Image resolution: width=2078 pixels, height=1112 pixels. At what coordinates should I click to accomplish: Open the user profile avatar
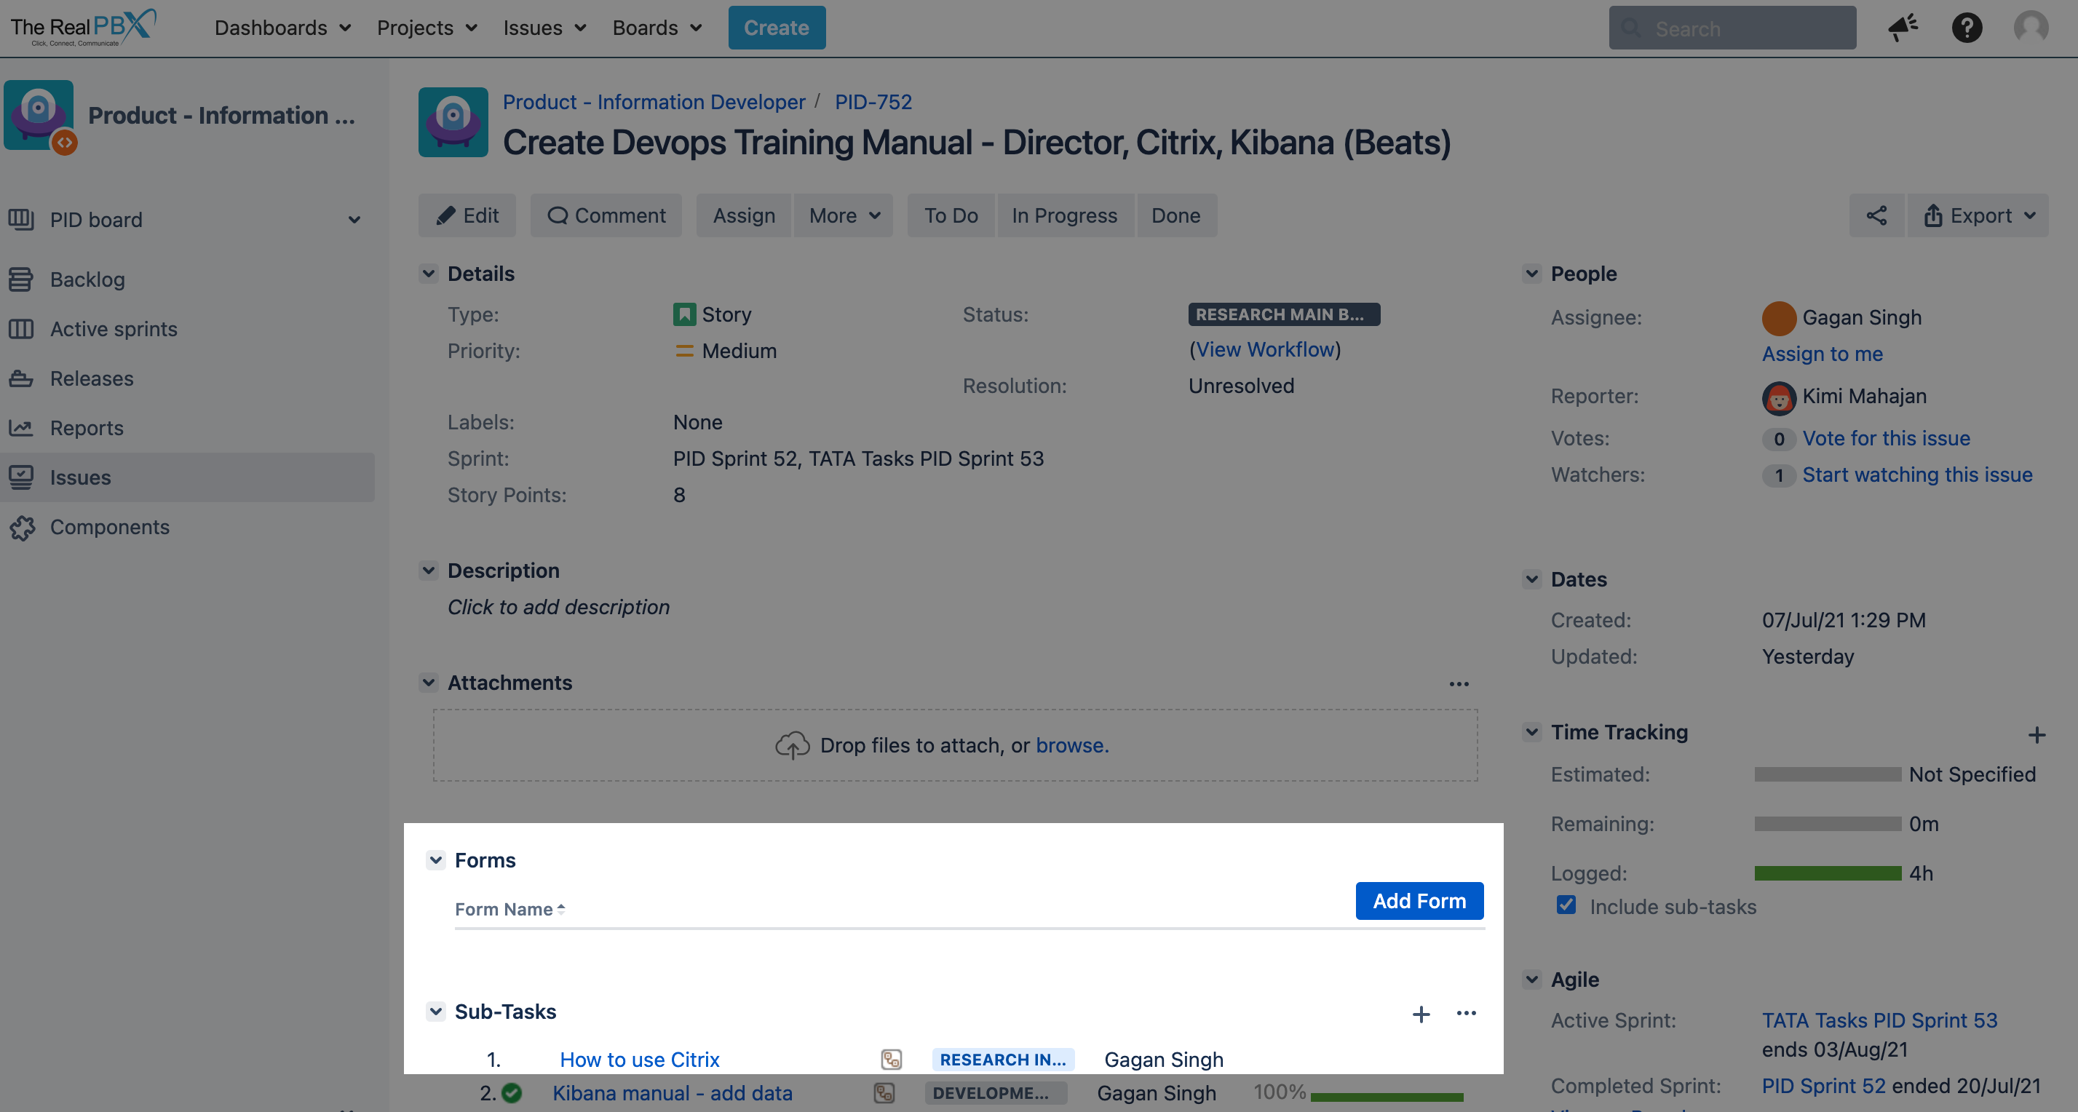[x=2031, y=28]
